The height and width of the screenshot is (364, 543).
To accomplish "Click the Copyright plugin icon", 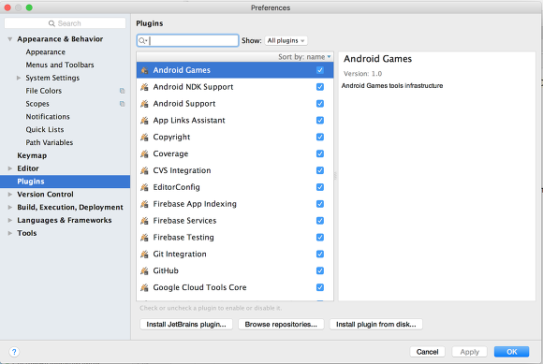I will [144, 137].
